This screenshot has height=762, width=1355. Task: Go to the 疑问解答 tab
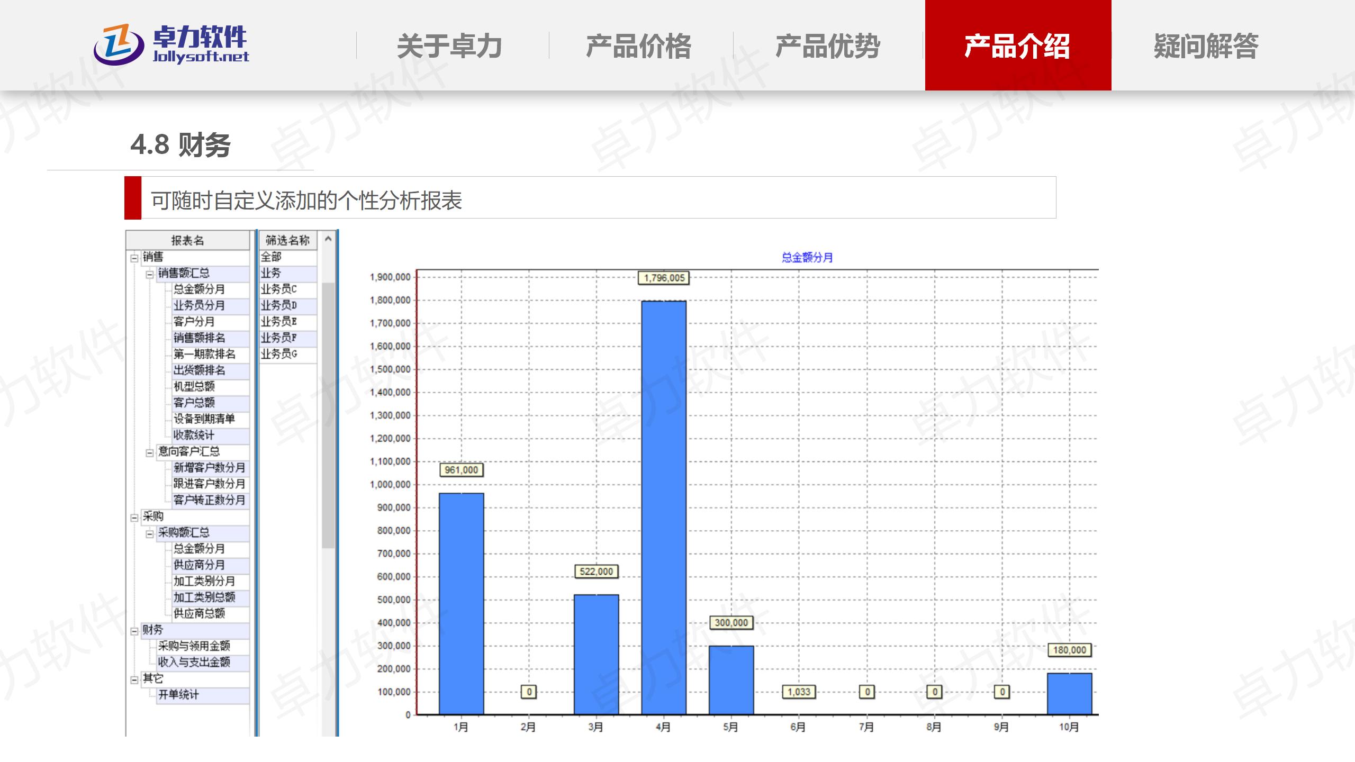coord(1206,46)
